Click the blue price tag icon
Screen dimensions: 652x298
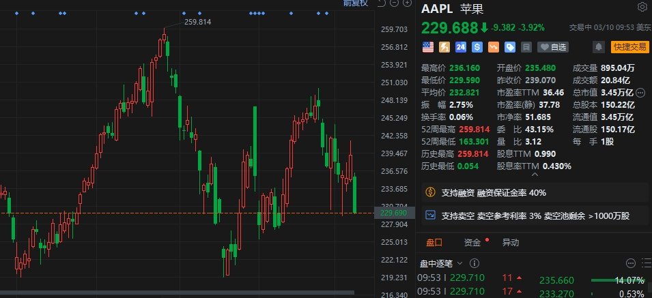pyautogui.click(x=510, y=47)
